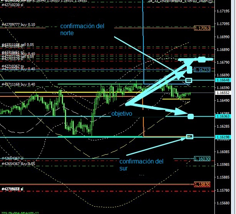Select the 1.16030 stop loss price tag

pos(202,158)
